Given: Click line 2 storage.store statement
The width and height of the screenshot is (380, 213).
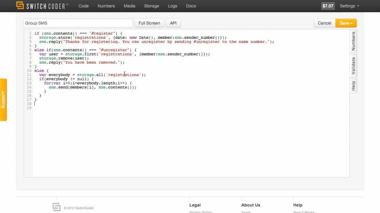Looking at the screenshot, I should [x=133, y=38].
